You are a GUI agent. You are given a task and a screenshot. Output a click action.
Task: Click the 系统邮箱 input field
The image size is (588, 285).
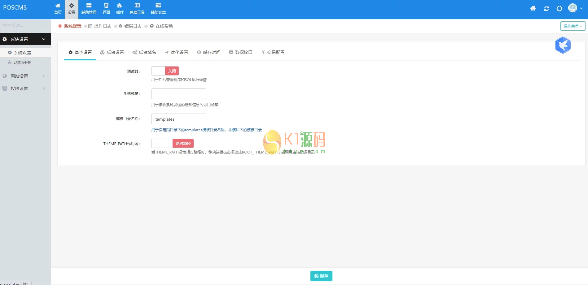pos(179,94)
